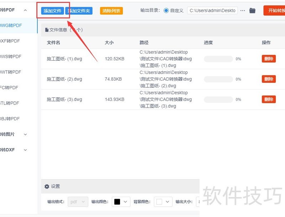
Task: Click the three-dot browse icon by the output path
Action: point(243,11)
